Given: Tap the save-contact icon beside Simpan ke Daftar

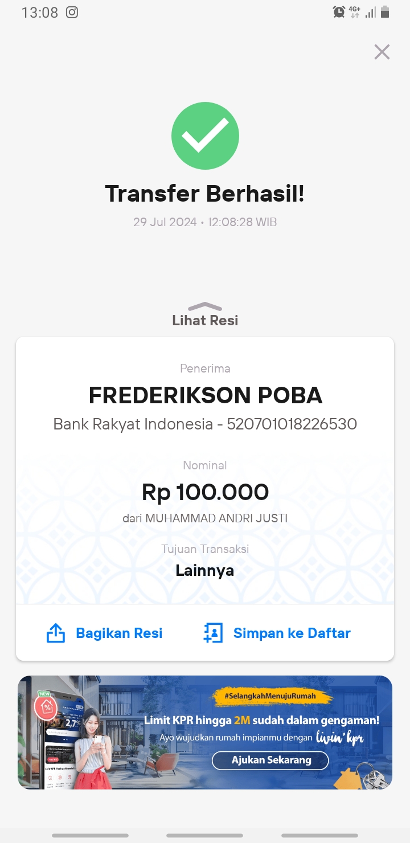Looking at the screenshot, I should pos(213,633).
